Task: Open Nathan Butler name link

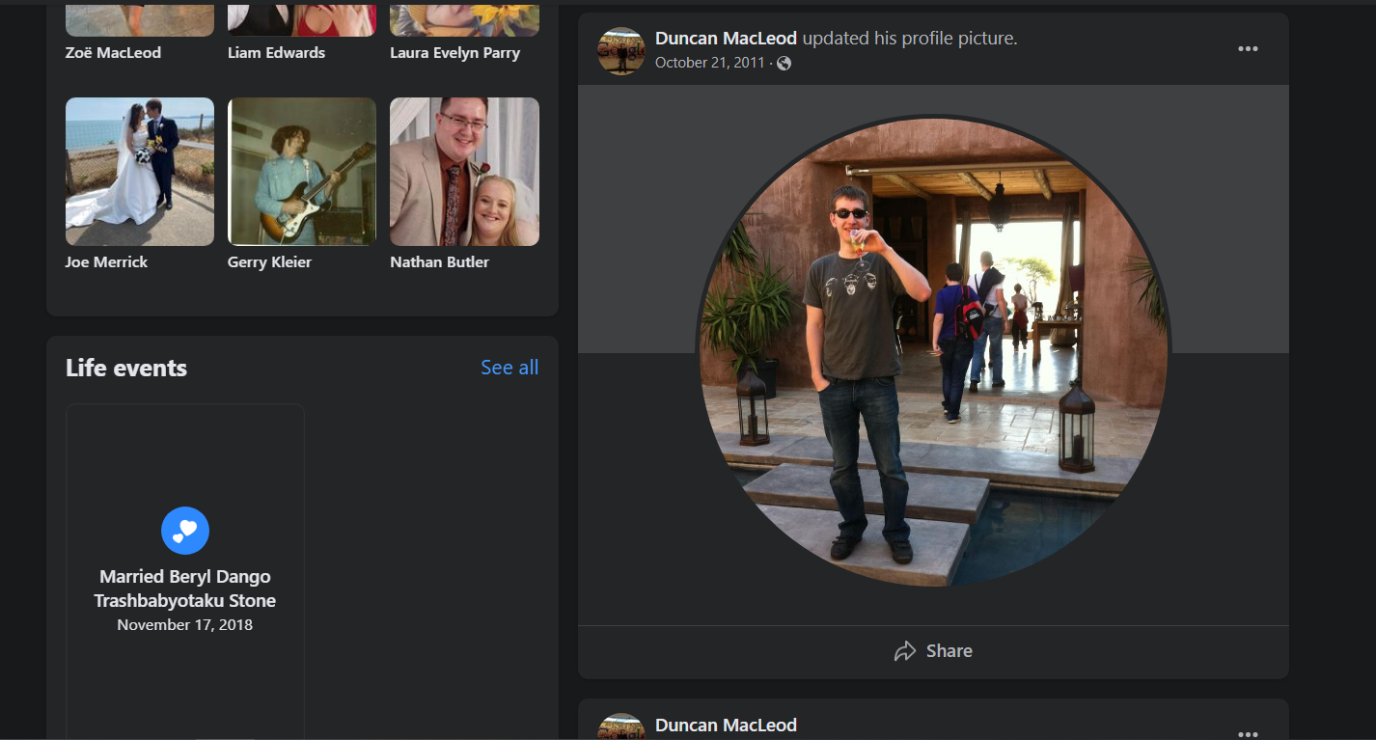Action: tap(439, 262)
